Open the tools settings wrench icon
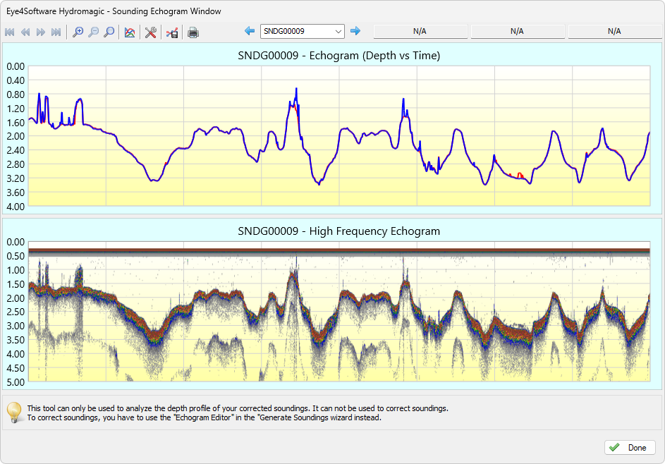The height and width of the screenshot is (464, 665). point(150,32)
